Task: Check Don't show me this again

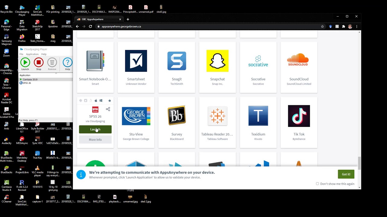Action: (x=317, y=184)
